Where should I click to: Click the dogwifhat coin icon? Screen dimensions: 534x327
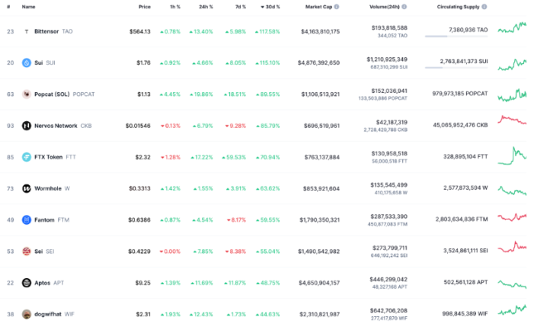(x=27, y=313)
